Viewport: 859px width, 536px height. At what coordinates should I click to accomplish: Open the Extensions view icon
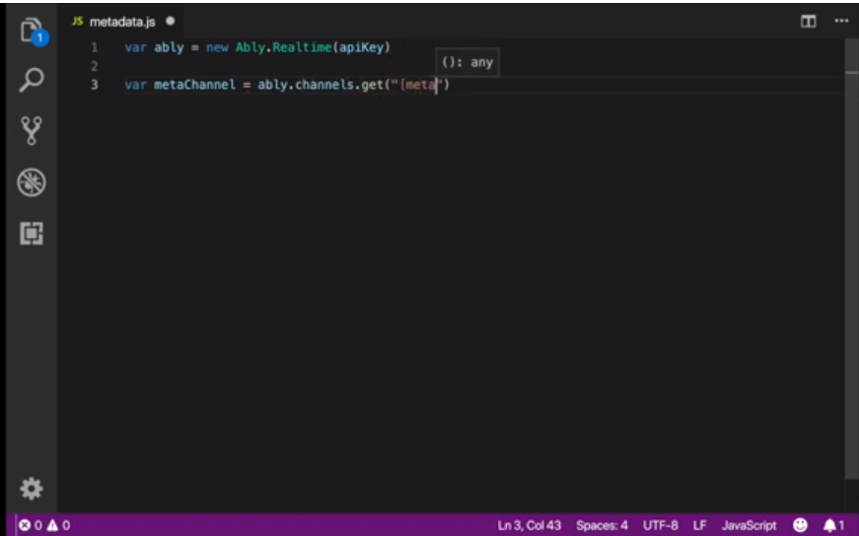pos(32,233)
